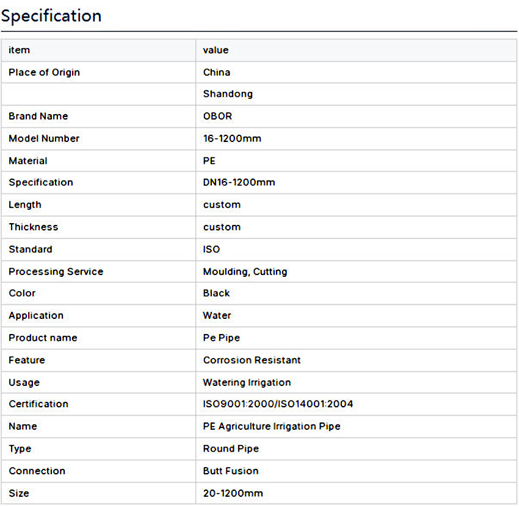Click the 'item' column header
This screenshot has width=519, height=506.
tap(20, 50)
